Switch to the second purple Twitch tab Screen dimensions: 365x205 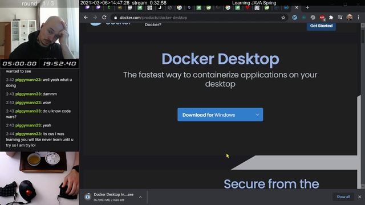click(x=98, y=7)
